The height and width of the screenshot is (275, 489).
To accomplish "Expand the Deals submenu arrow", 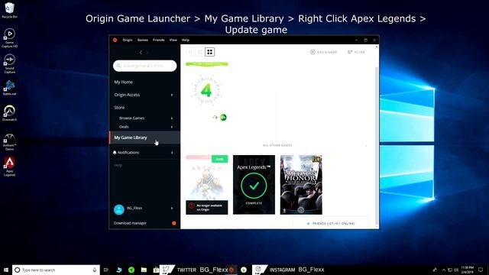I will point(172,127).
